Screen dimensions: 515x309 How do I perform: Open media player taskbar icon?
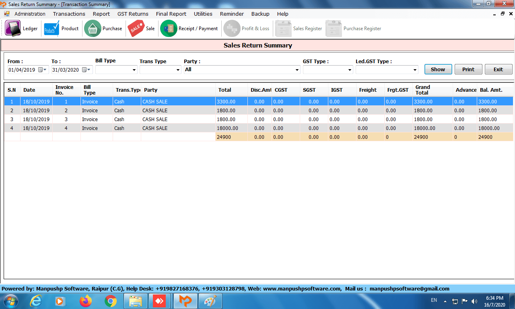click(x=60, y=301)
